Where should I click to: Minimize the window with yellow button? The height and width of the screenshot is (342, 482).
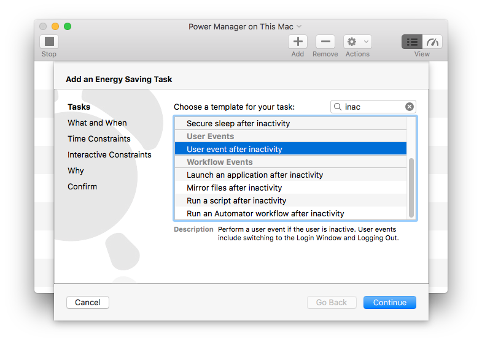tap(55, 26)
